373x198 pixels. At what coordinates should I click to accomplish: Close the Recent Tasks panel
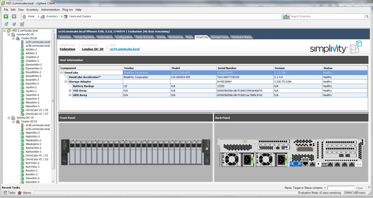coord(369,187)
